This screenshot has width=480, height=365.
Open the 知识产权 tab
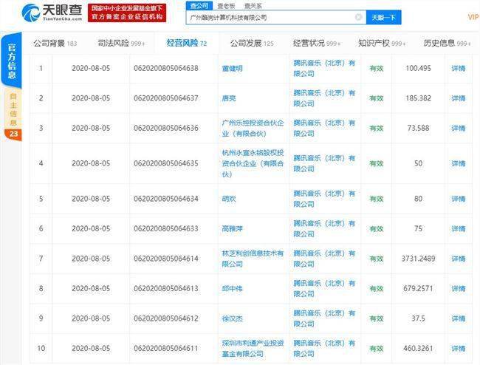[x=382, y=43]
